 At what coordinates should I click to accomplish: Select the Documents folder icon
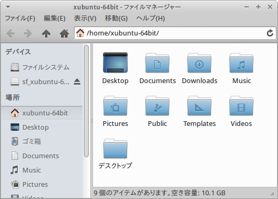[x=157, y=63]
